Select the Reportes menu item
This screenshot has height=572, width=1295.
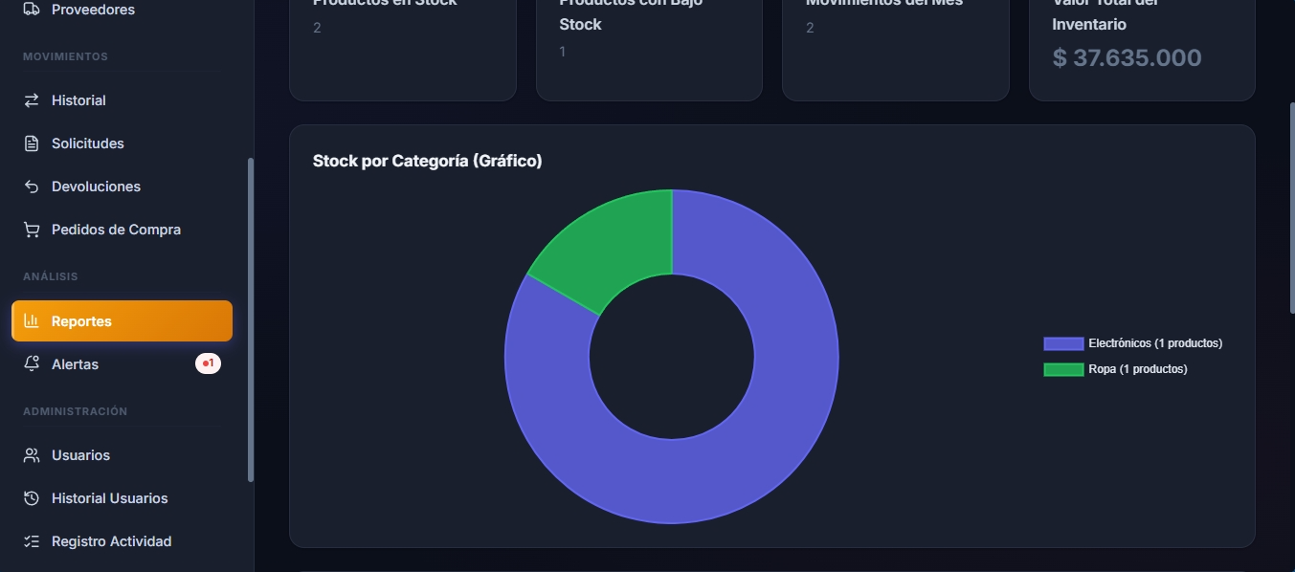(122, 321)
